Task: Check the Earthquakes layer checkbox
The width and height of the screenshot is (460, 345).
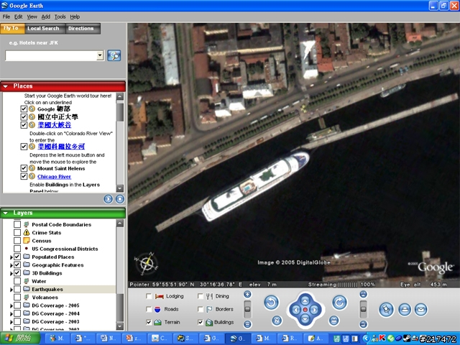Action: click(17, 289)
